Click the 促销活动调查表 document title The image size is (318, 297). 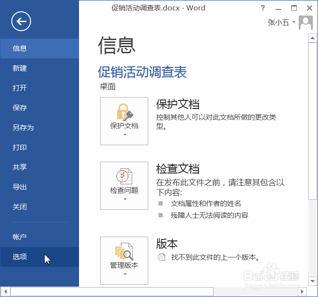[142, 72]
